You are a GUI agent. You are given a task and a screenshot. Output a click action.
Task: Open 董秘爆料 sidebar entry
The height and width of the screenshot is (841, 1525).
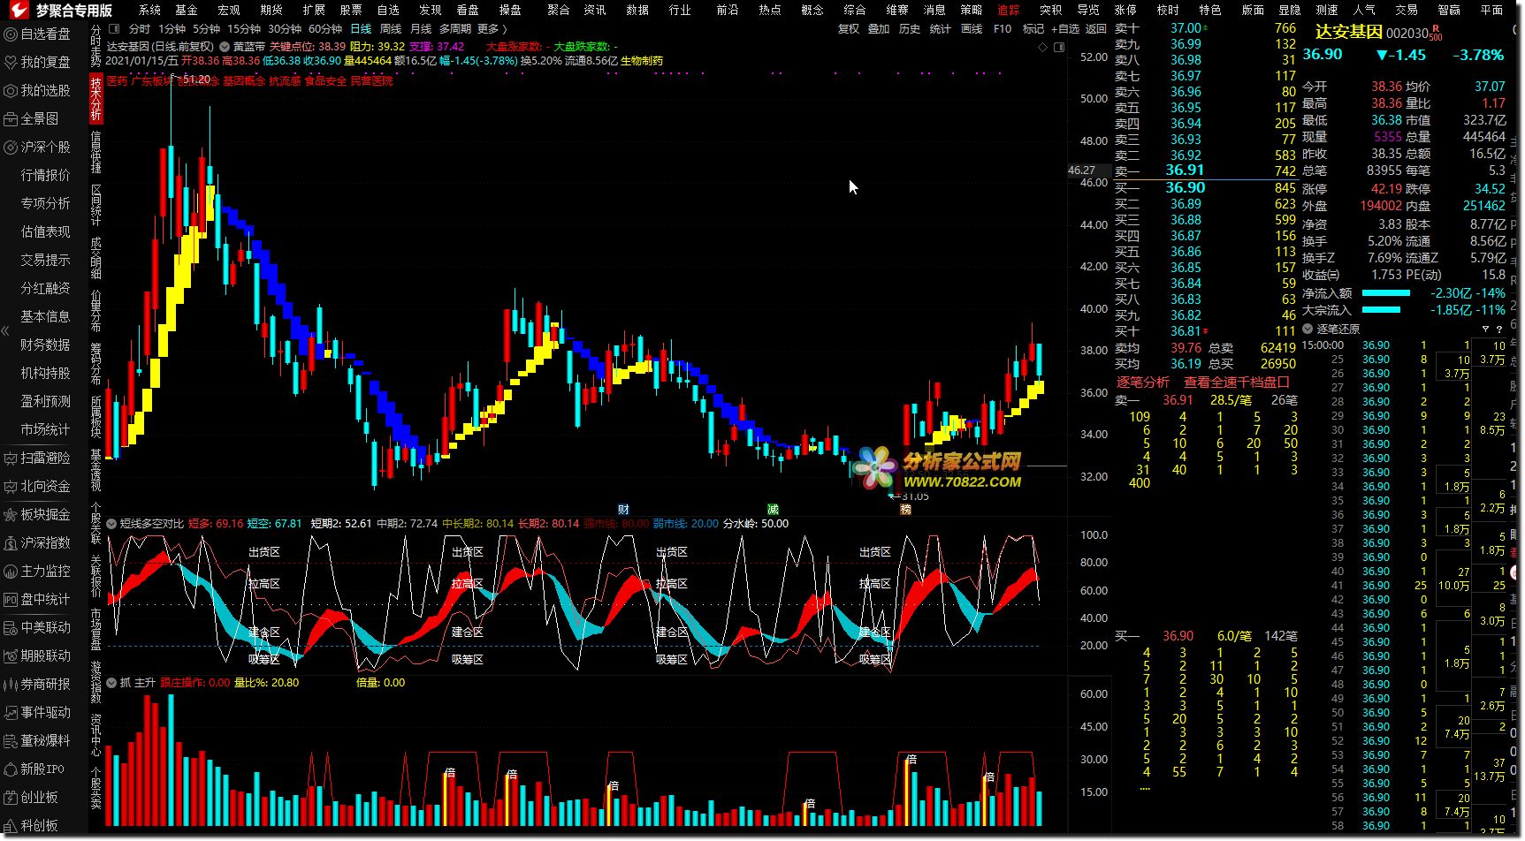[38, 740]
